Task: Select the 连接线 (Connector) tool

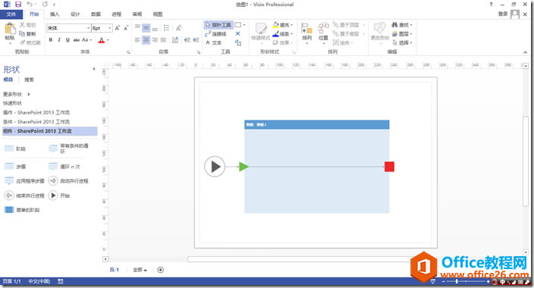Action: coord(215,33)
